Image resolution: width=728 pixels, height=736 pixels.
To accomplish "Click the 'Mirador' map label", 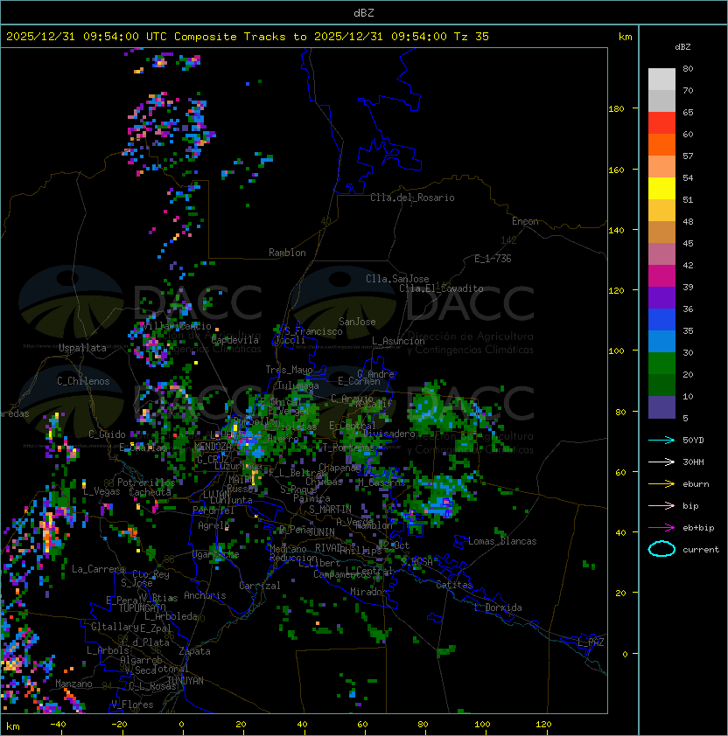I will pyautogui.click(x=368, y=592).
